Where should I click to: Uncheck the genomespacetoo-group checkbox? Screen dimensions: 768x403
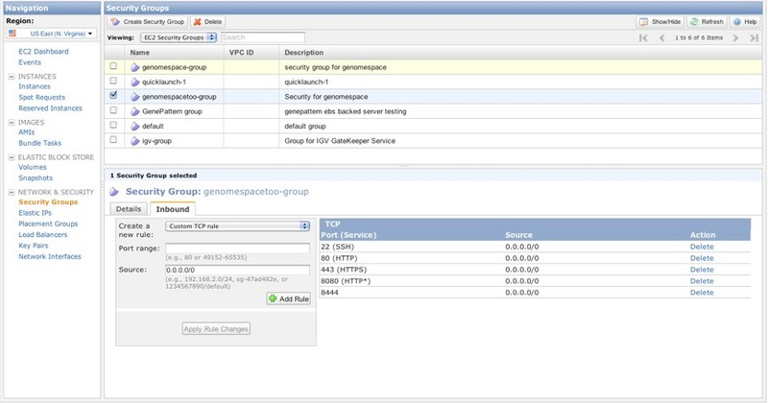point(114,96)
